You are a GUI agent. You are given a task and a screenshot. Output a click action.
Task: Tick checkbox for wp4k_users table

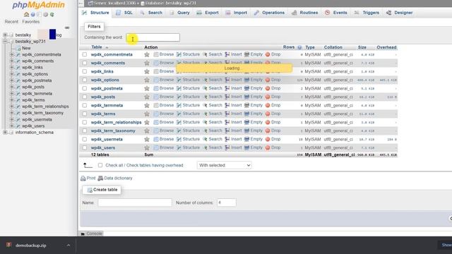[x=85, y=147]
